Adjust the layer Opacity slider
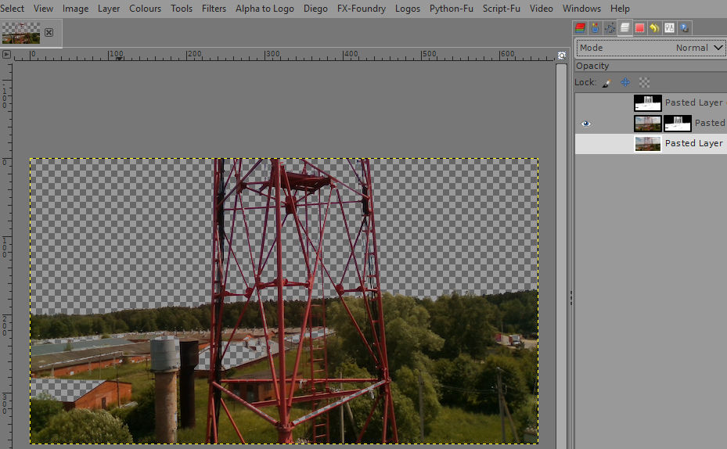The image size is (727, 449). click(650, 66)
